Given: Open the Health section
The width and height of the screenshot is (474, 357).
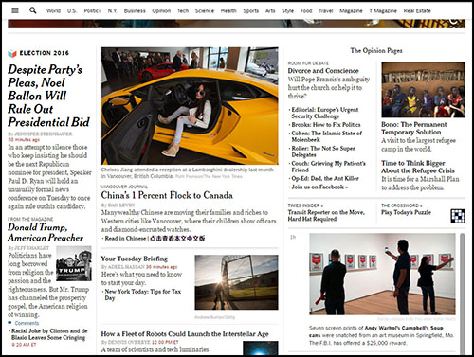Looking at the screenshot, I should click(x=228, y=10).
